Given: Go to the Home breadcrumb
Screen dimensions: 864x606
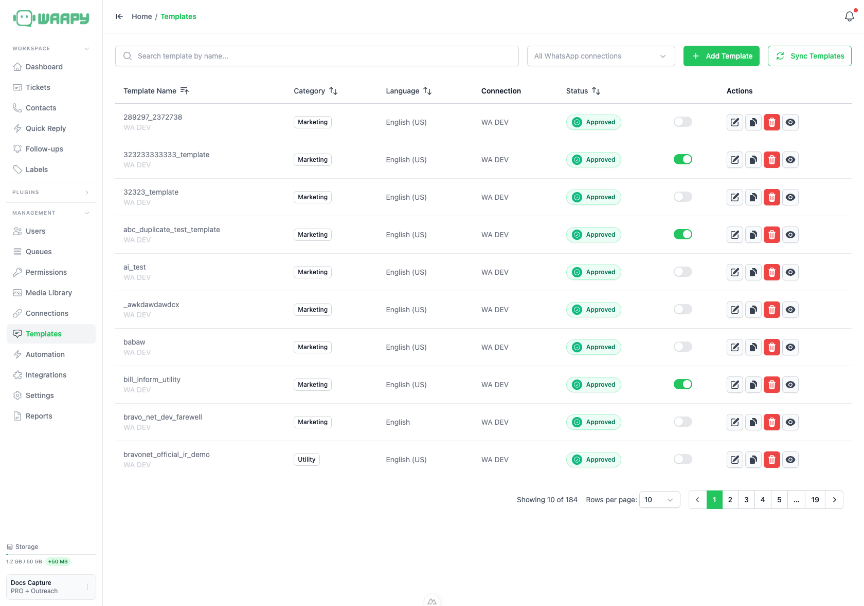Looking at the screenshot, I should coord(141,16).
